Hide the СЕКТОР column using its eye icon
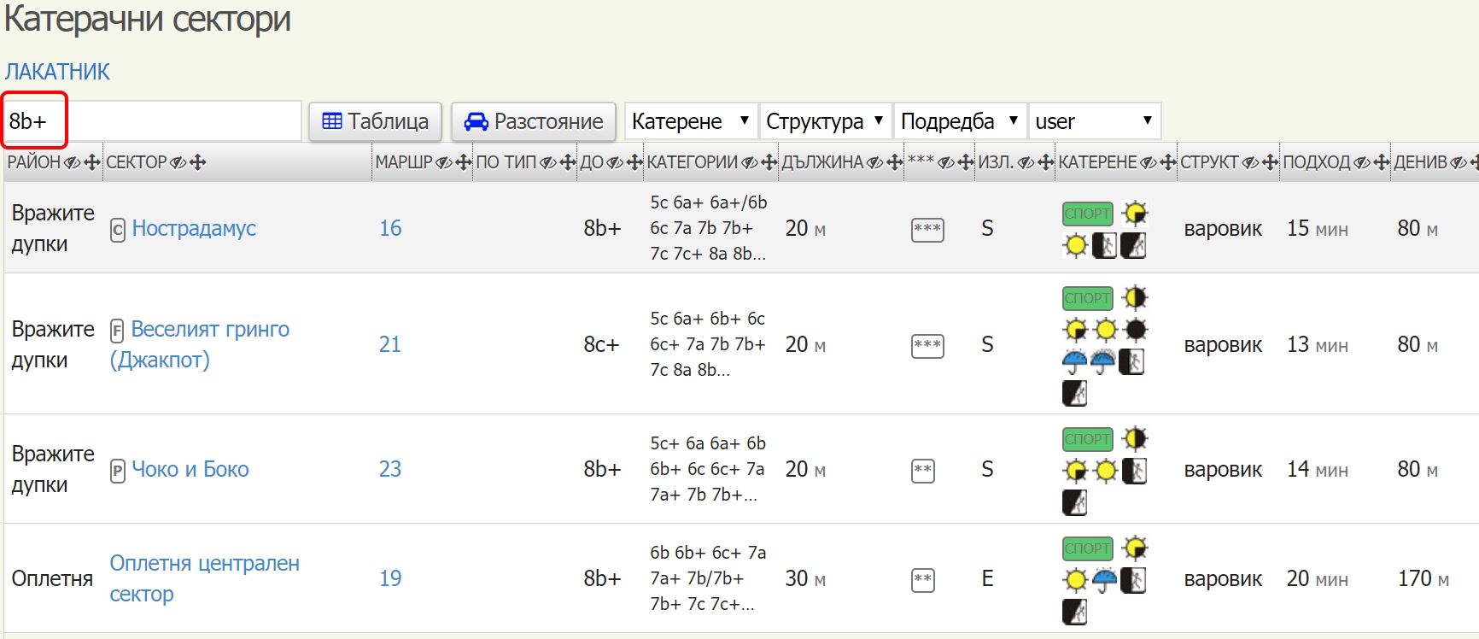The image size is (1479, 639). pyautogui.click(x=178, y=162)
